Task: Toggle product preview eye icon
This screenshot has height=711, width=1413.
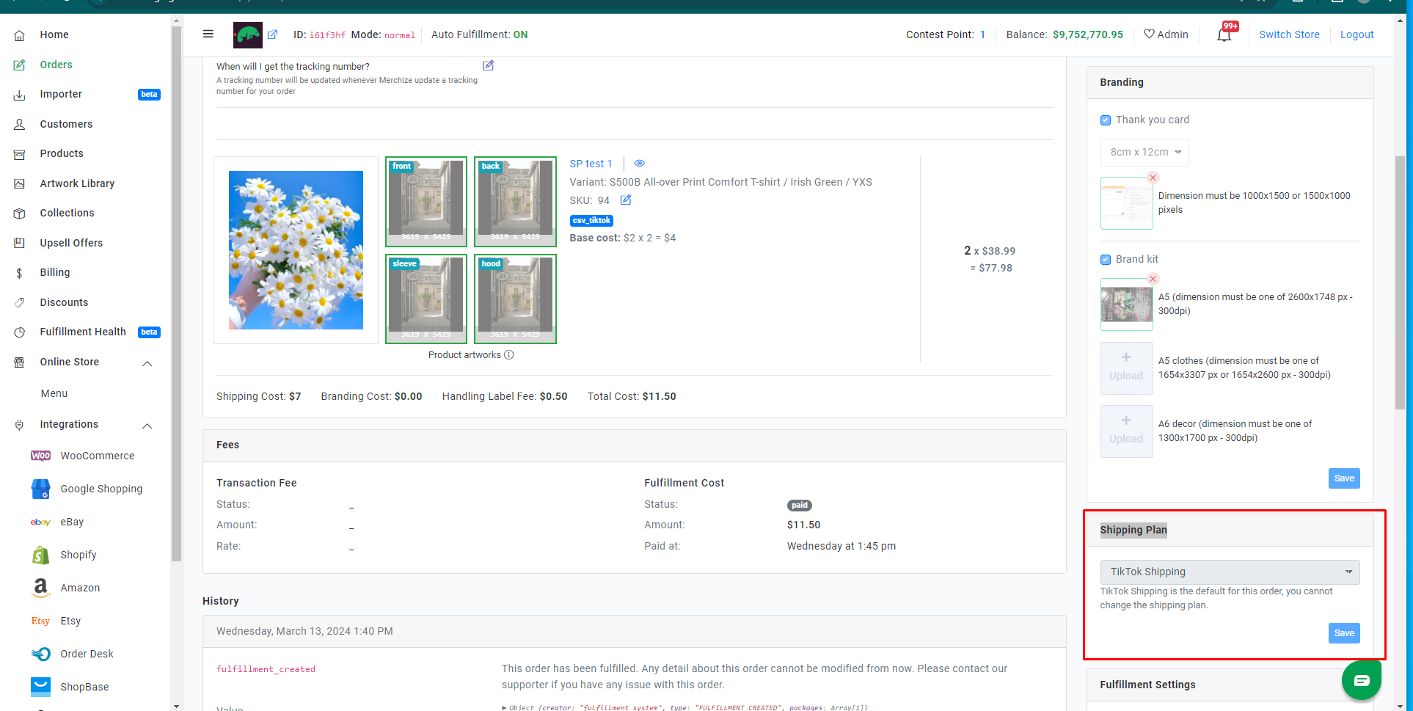Action: (x=639, y=164)
